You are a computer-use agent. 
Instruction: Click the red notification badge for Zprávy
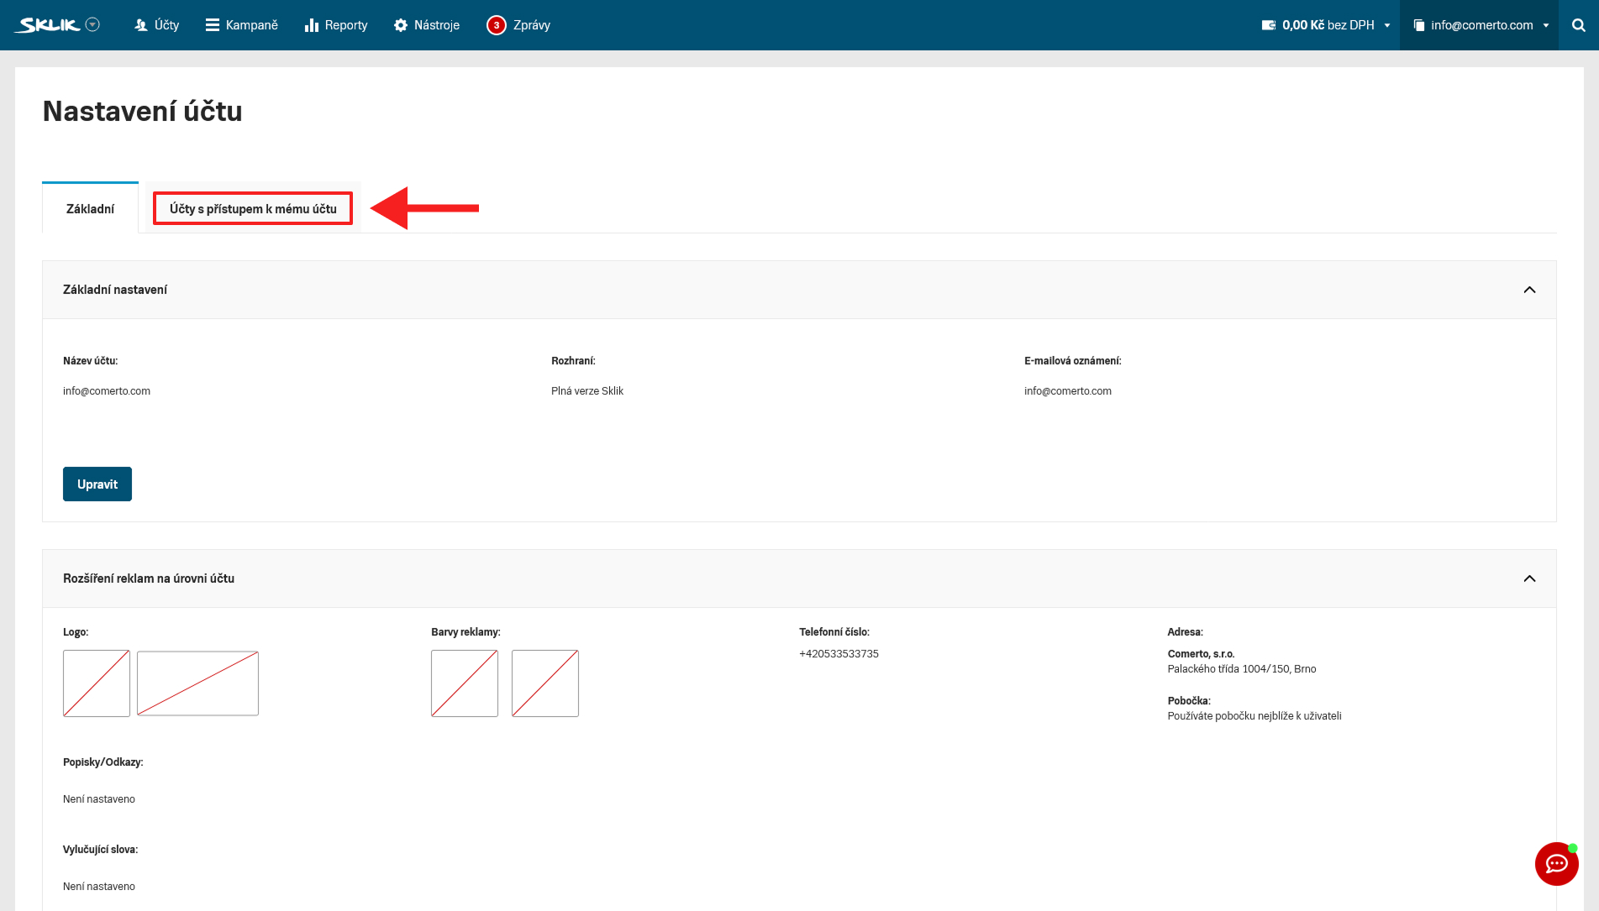(x=497, y=25)
